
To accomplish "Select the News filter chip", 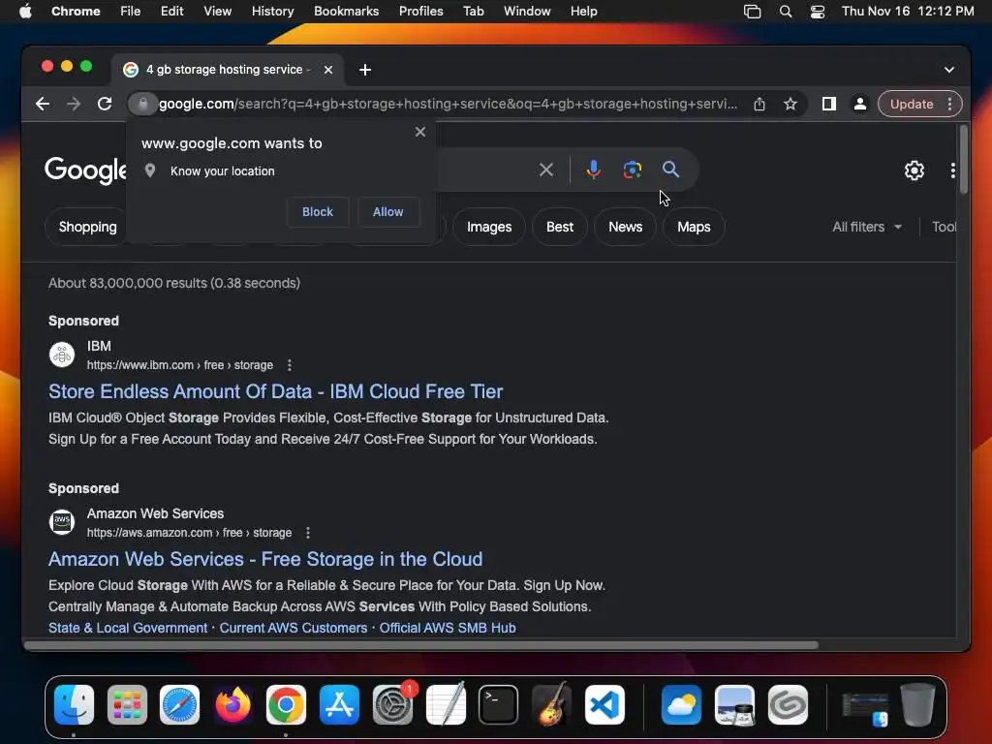I will point(625,227).
